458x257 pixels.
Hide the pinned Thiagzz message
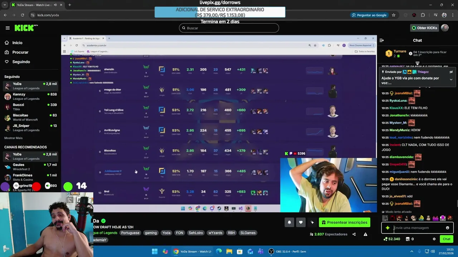(x=451, y=72)
